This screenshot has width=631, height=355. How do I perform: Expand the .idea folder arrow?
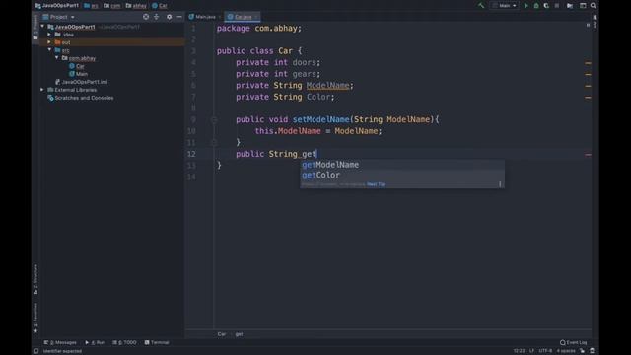point(49,35)
